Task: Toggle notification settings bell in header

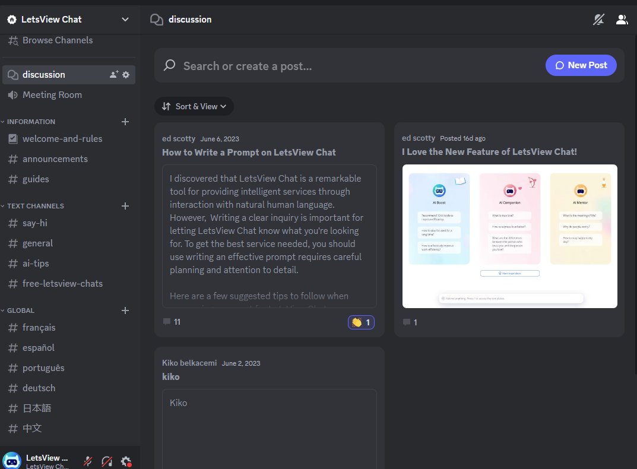Action: [598, 20]
